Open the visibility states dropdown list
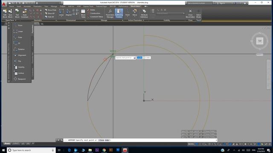This screenshot has width=273, height=153. pyautogui.click(x=171, y=13)
